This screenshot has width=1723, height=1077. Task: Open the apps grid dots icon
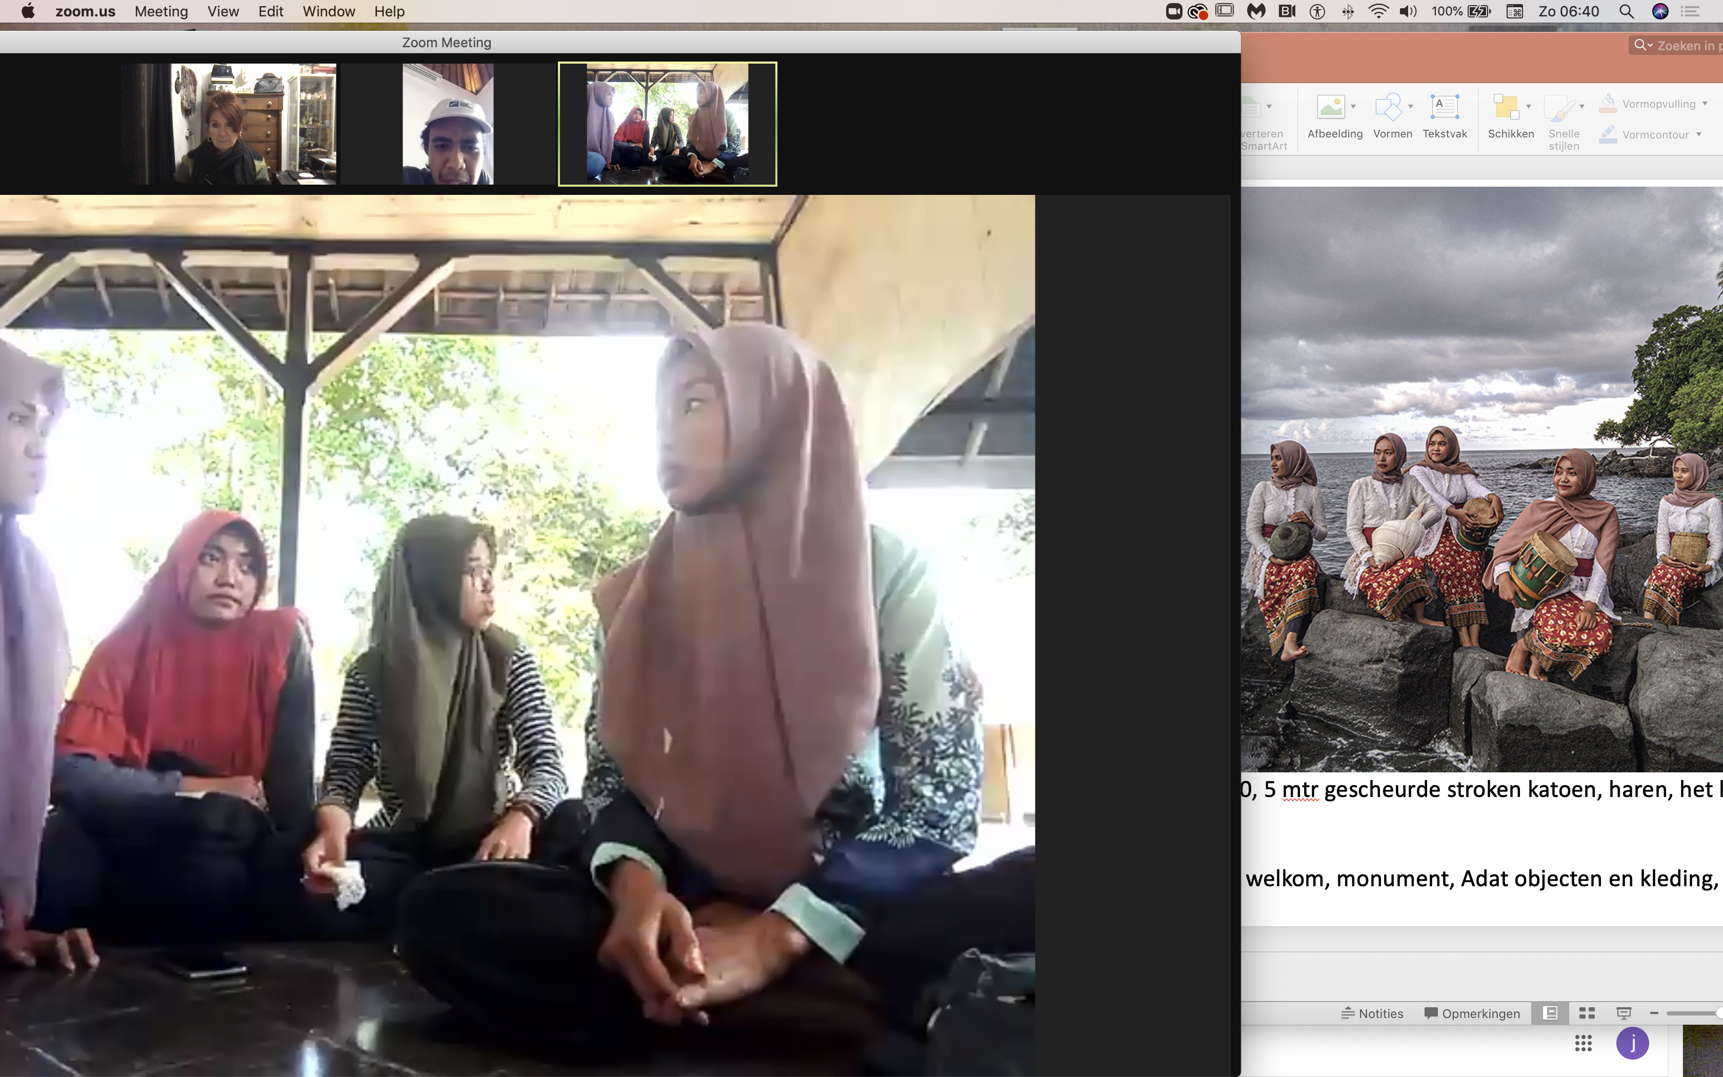(x=1582, y=1044)
